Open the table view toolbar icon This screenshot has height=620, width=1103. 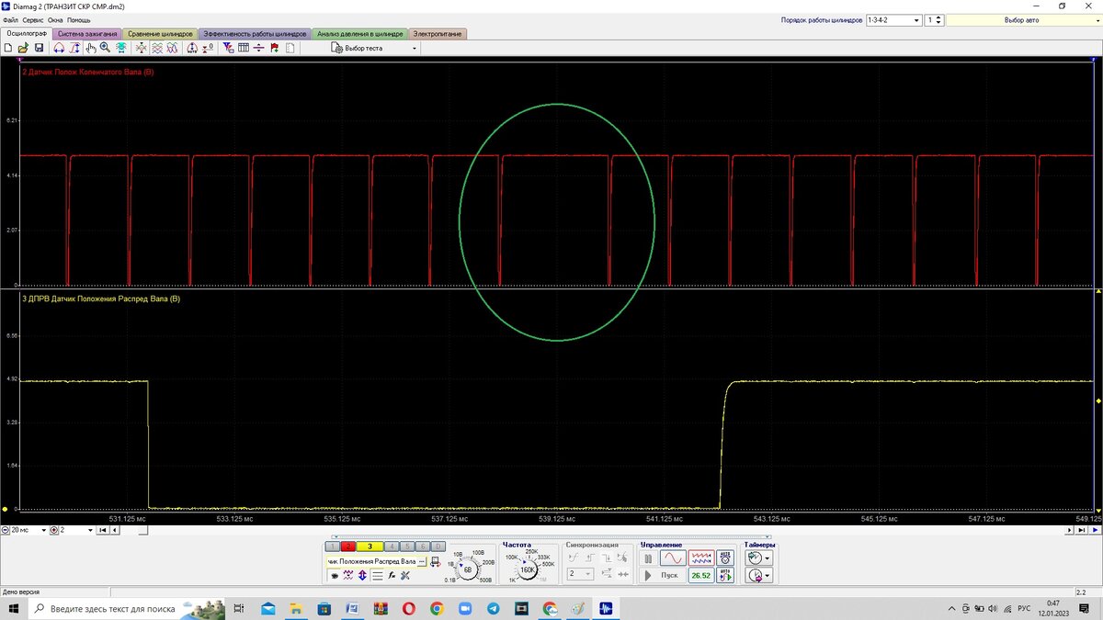(x=244, y=48)
